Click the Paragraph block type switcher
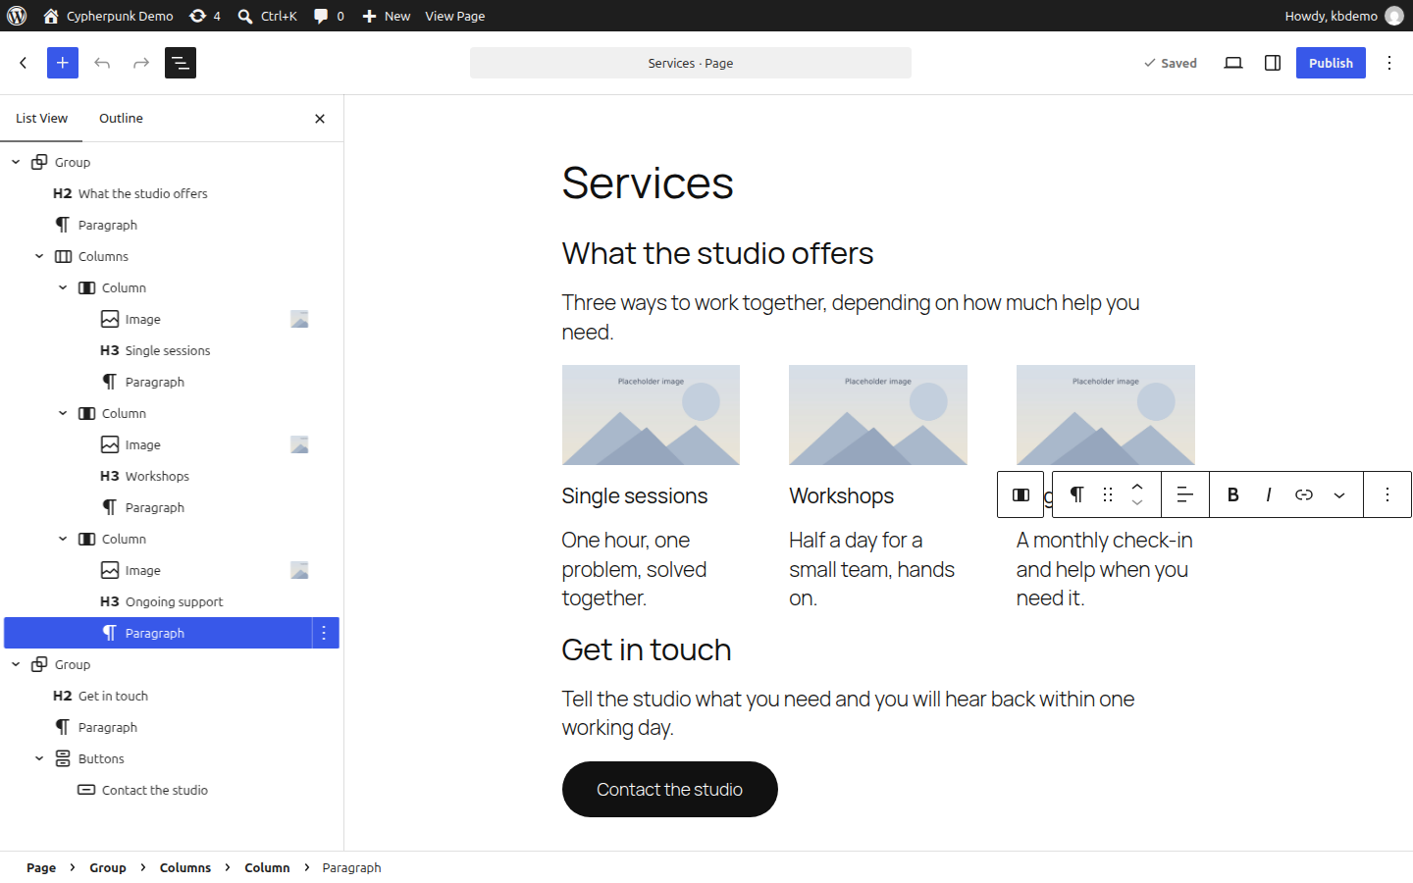Image resolution: width=1413 pixels, height=883 pixels. click(1076, 494)
